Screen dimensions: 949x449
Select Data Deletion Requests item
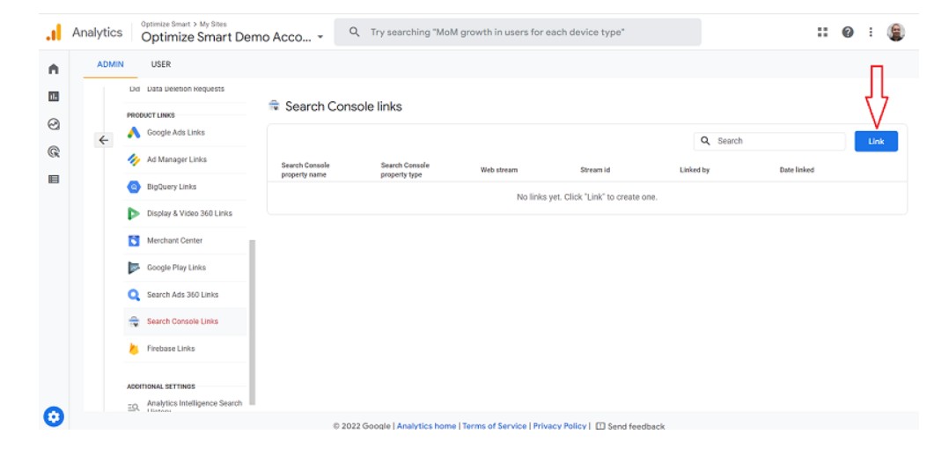pos(185,89)
